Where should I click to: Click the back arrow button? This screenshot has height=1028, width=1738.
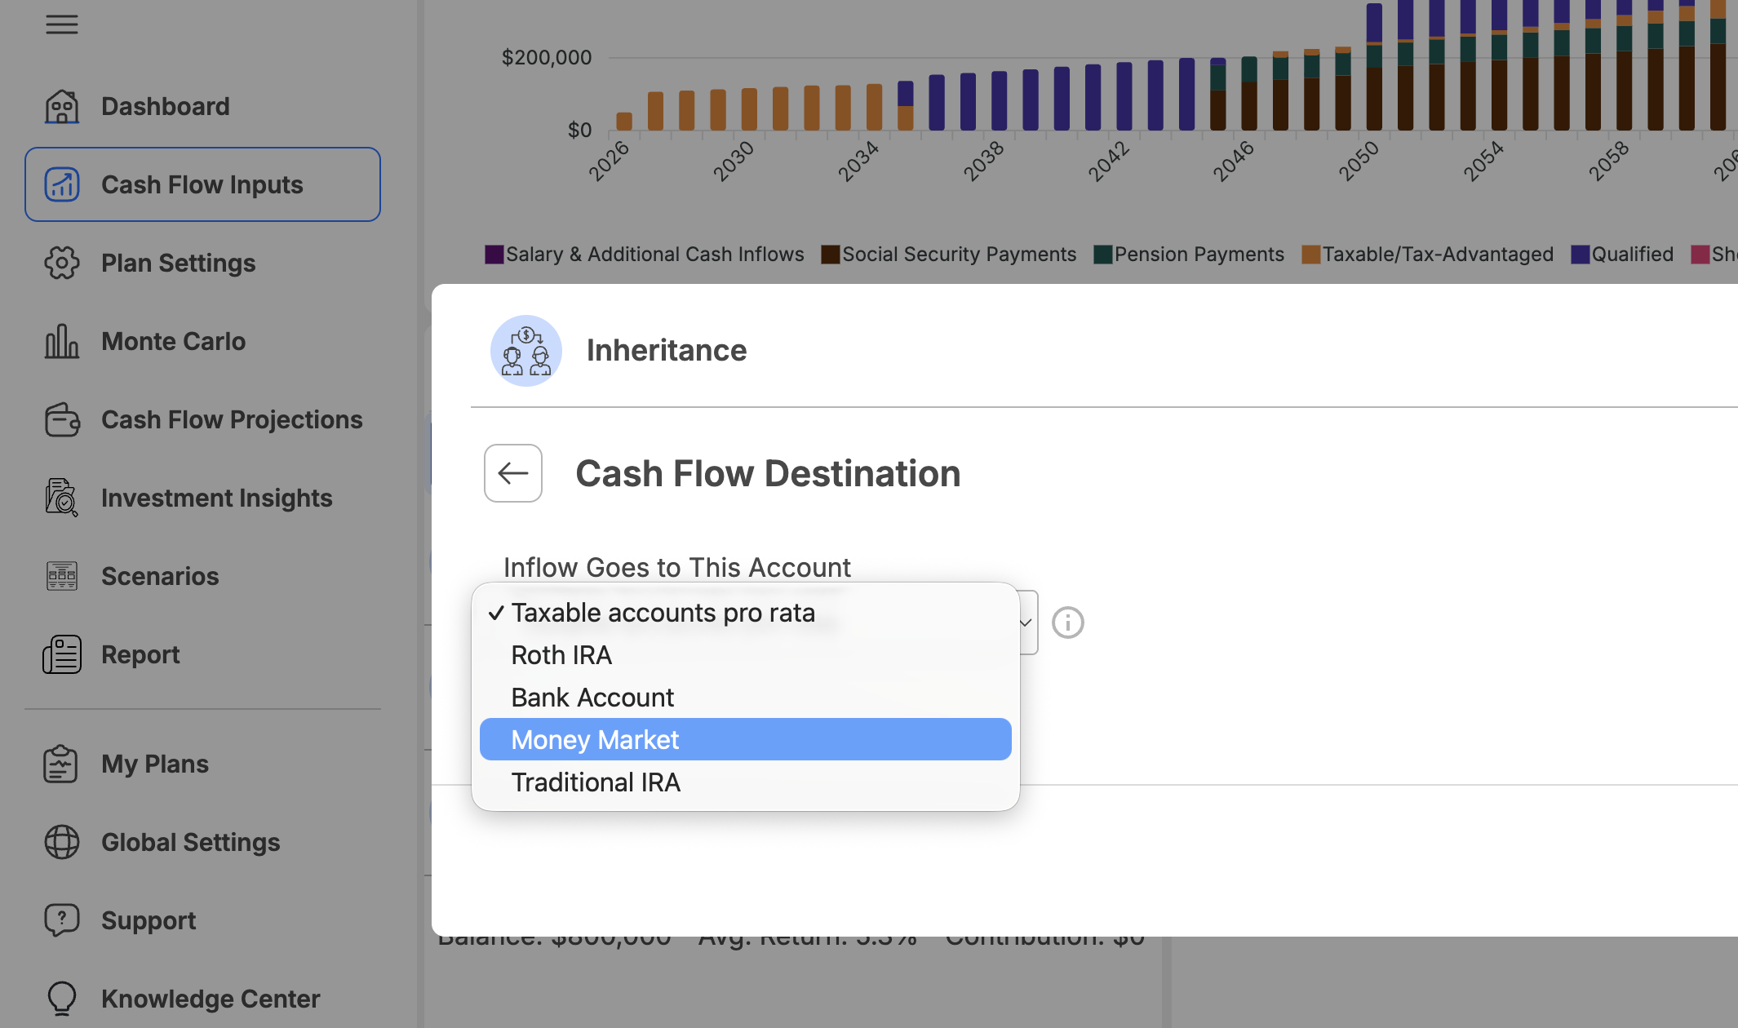(x=513, y=473)
